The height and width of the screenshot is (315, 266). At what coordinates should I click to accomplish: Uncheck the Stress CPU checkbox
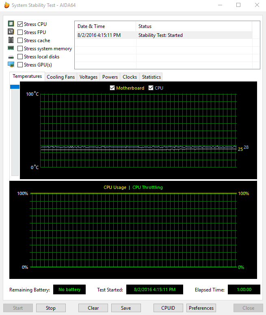pos(20,24)
